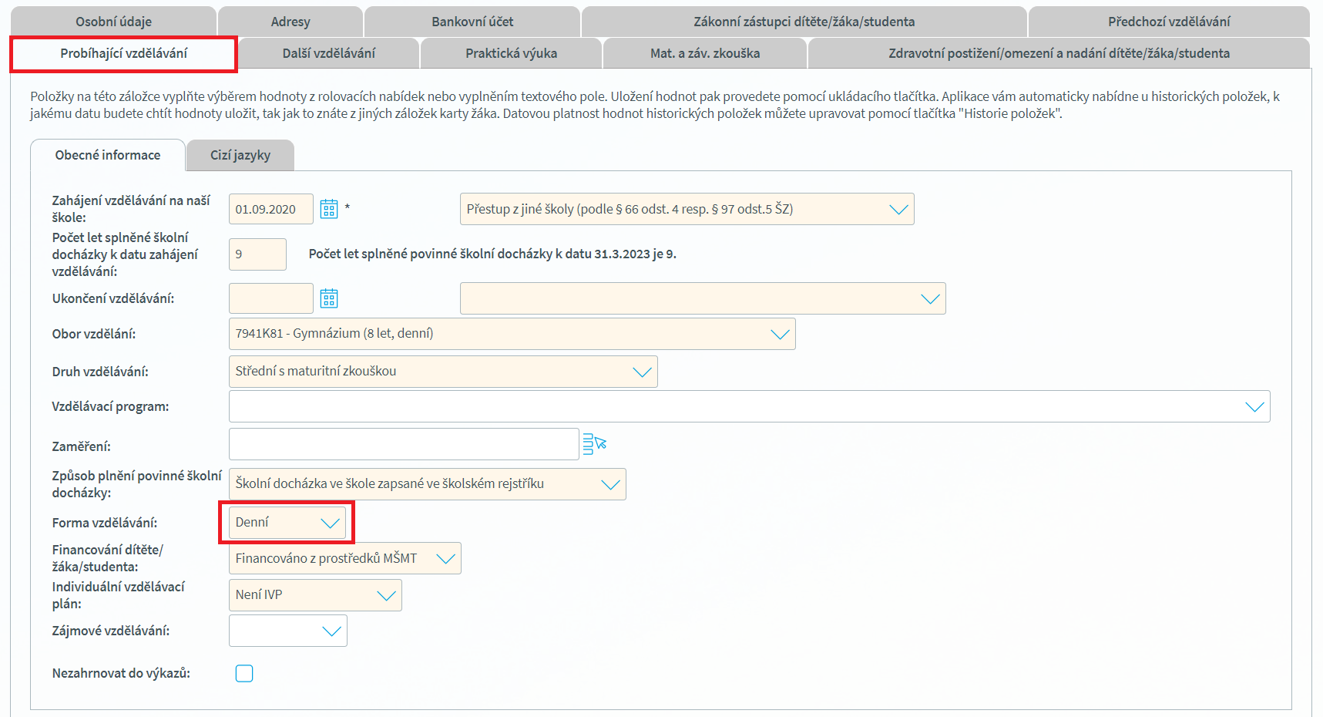The height and width of the screenshot is (717, 1323).
Task: Click the start date field showing 01.09.2020
Action: 270,209
